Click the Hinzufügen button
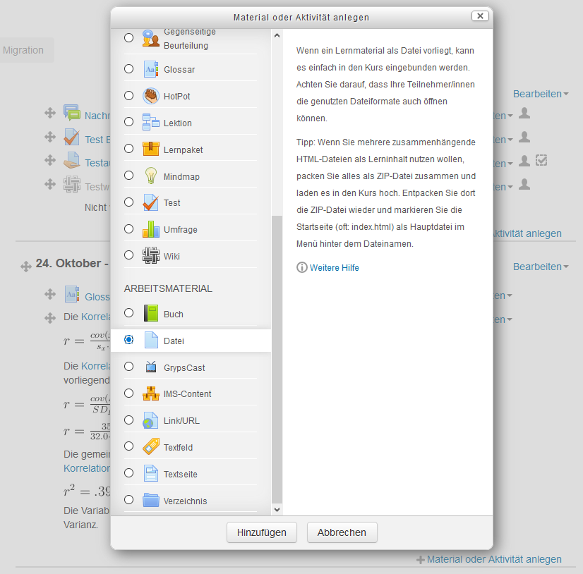Screen dimensions: 583x574 (x=262, y=532)
